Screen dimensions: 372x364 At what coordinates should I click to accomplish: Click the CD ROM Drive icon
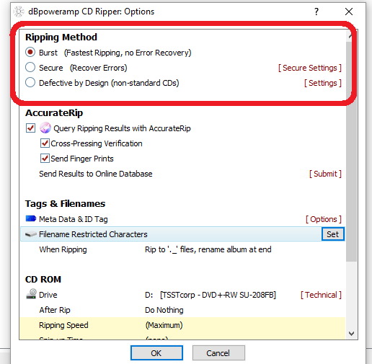[31, 294]
